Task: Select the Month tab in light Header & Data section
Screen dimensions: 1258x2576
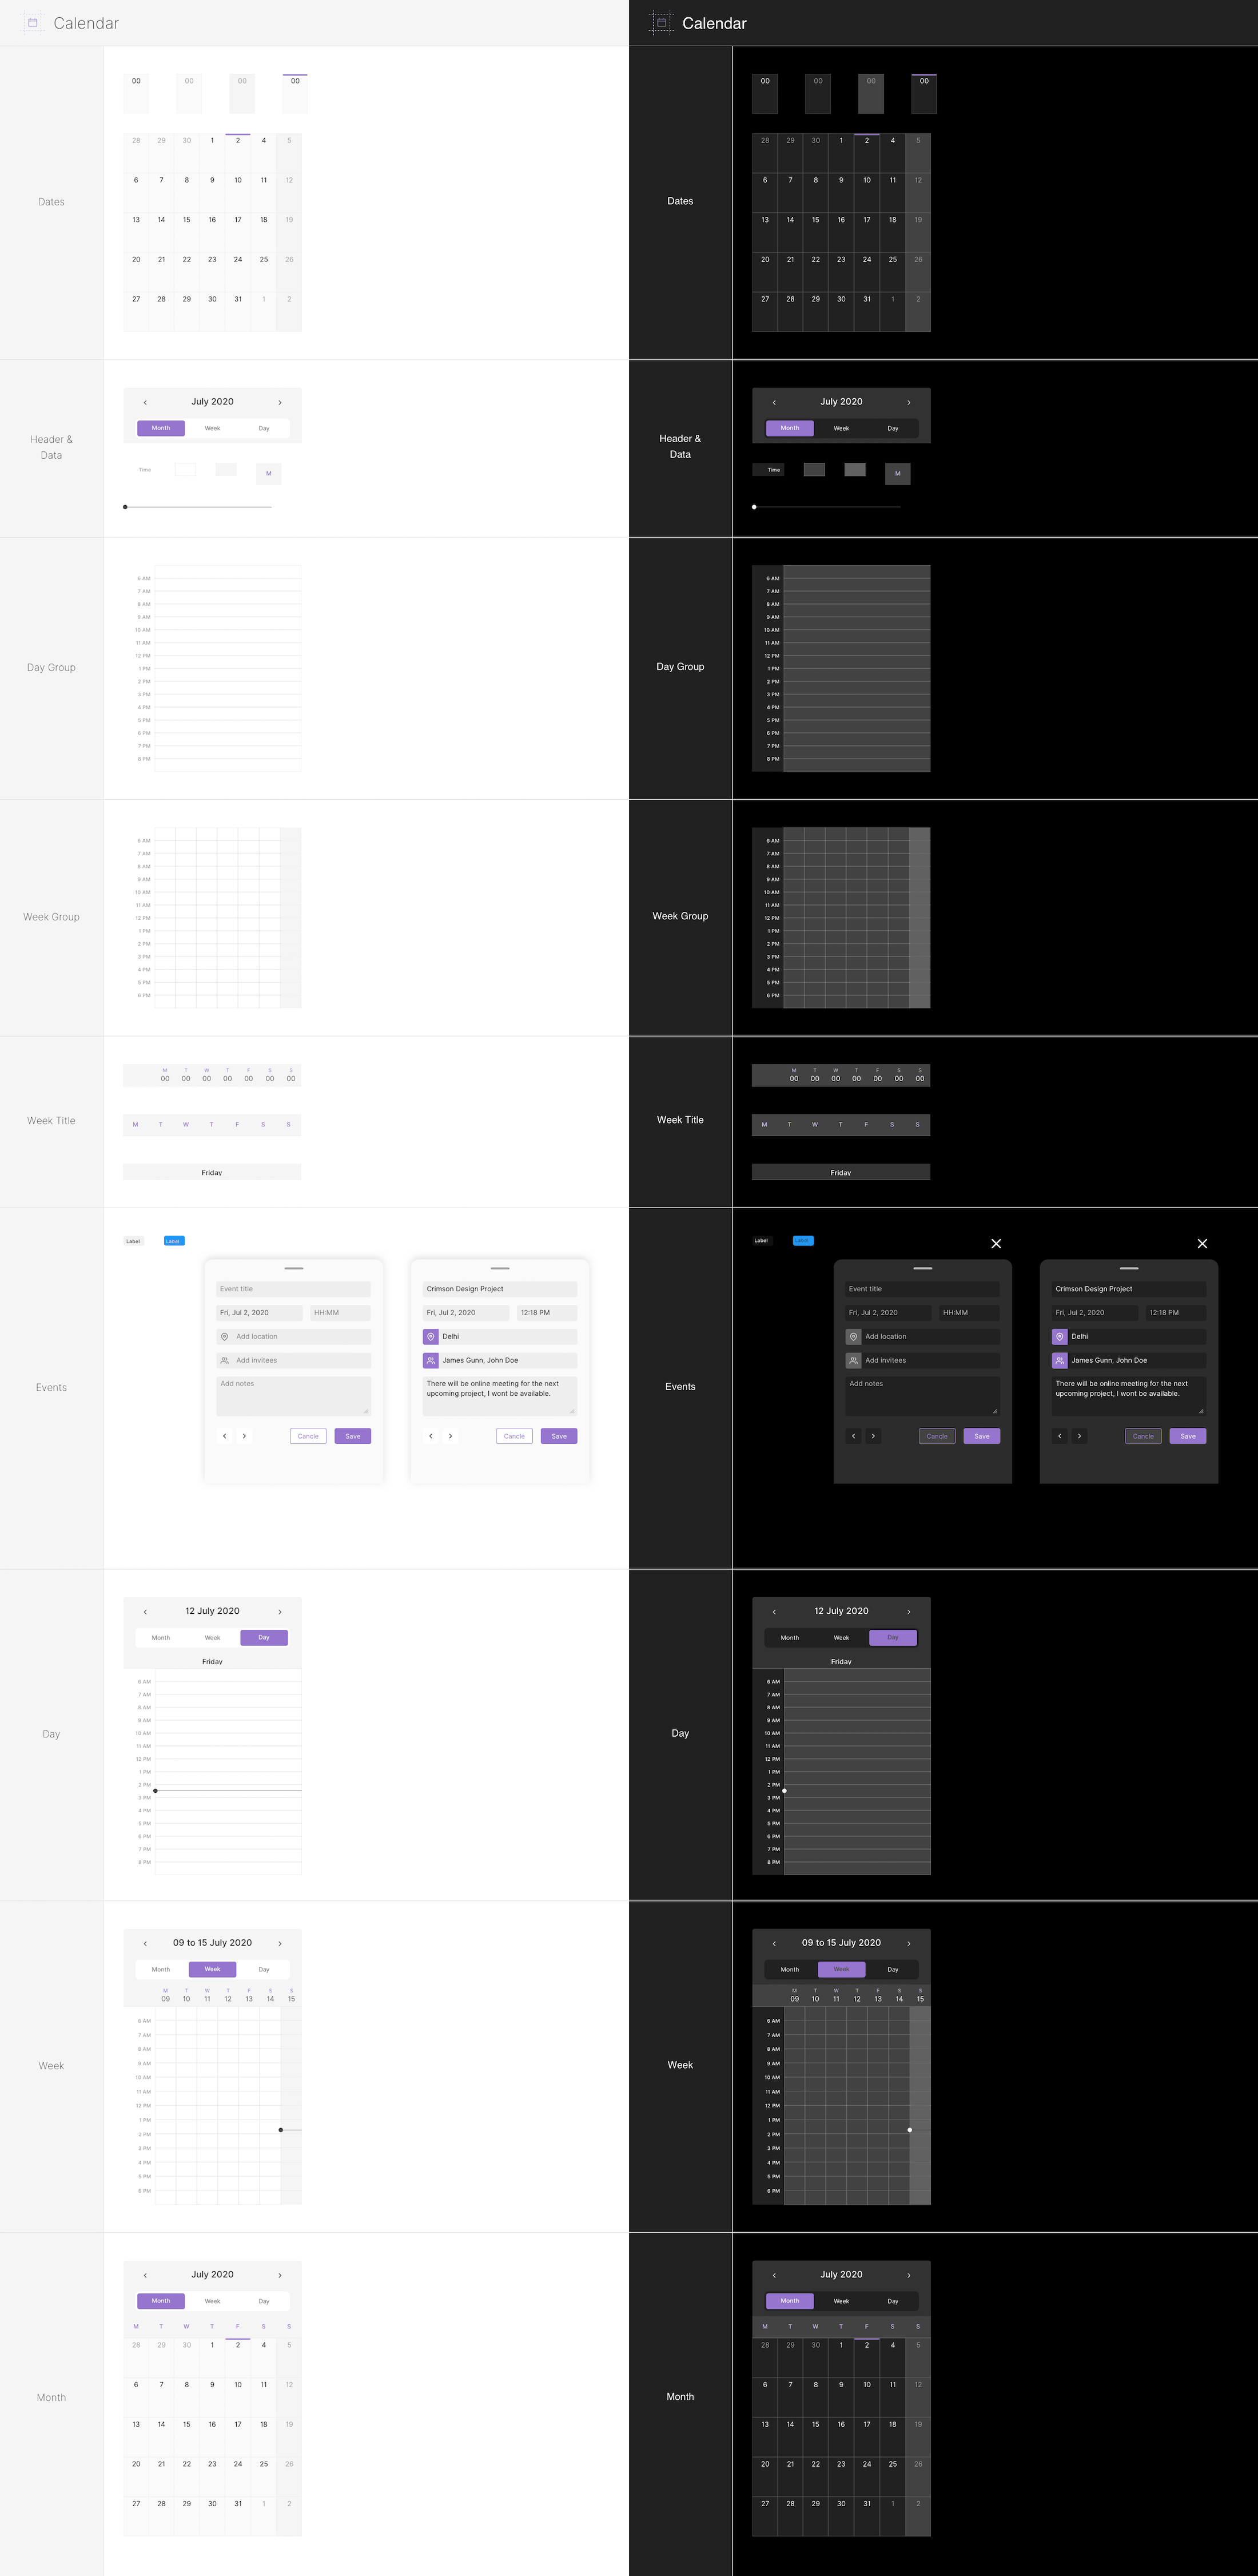Action: (161, 428)
